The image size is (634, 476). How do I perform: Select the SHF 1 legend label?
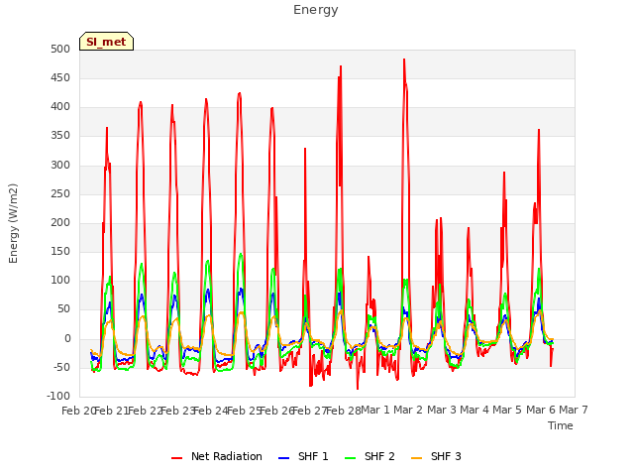click(x=313, y=456)
